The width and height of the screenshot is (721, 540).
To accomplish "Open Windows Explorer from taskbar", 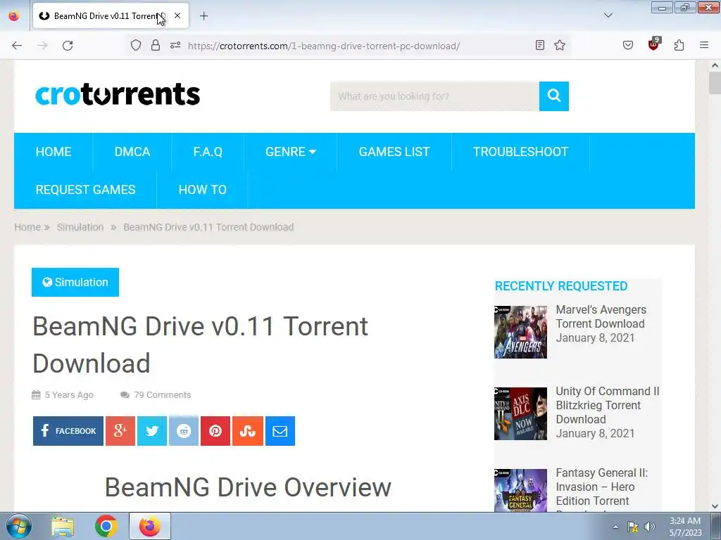I will coord(63,526).
